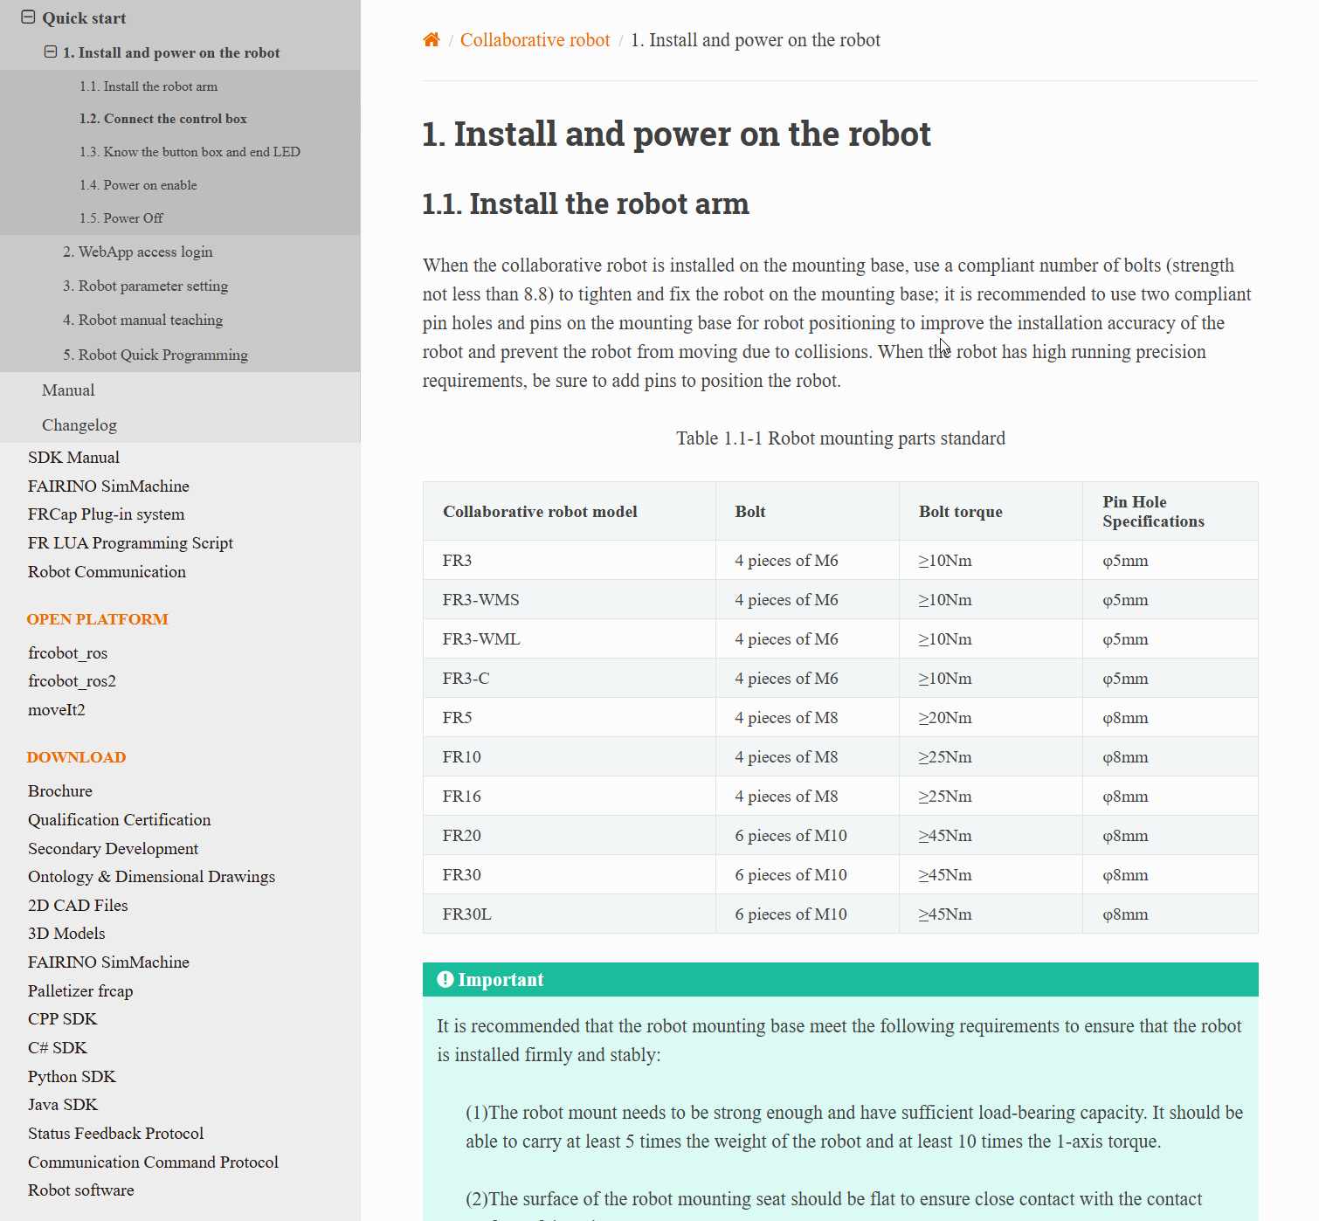Open the Python SDK download
This screenshot has height=1221, width=1319.
tap(72, 1077)
